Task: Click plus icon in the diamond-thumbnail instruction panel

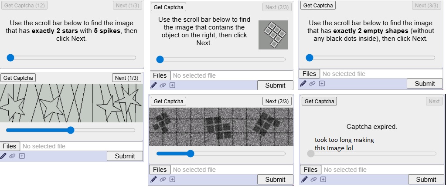Action: point(172,85)
